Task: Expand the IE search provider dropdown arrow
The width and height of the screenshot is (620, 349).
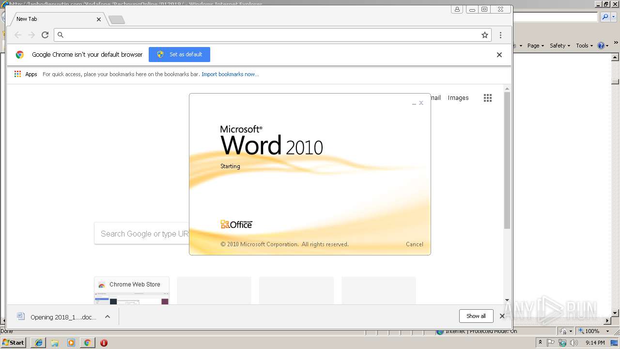Action: pos(613,17)
